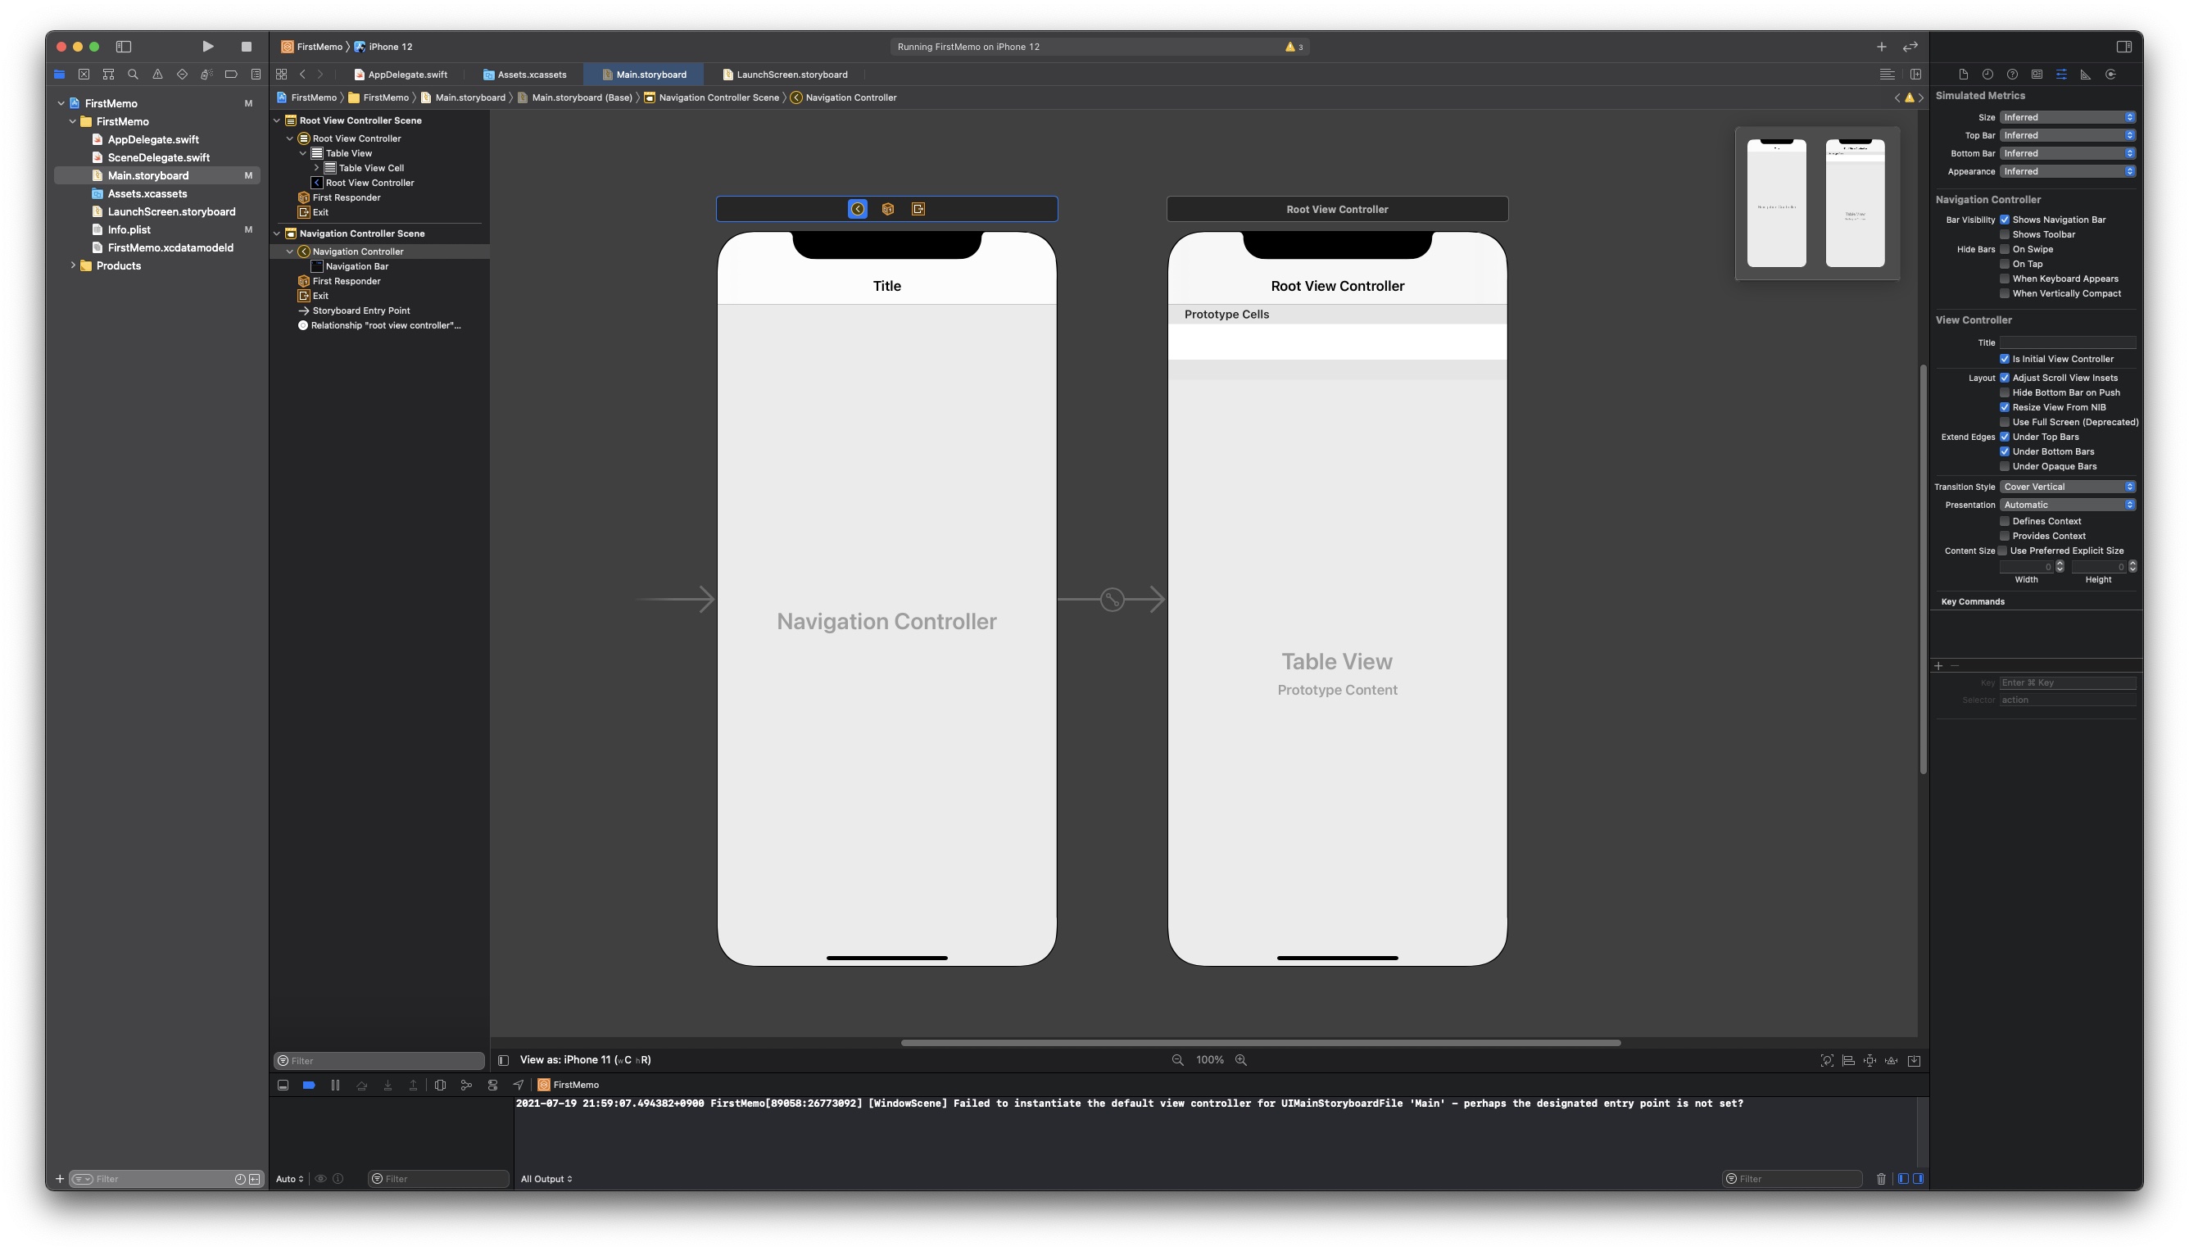2189x1251 pixels.
Task: Click the Stop button in toolbar
Action: 247,47
